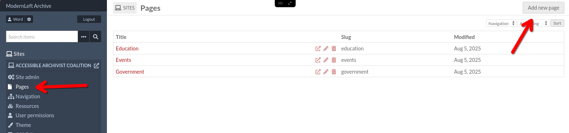569x133 pixels.
Task: Open the Government page title link
Action: (x=130, y=72)
